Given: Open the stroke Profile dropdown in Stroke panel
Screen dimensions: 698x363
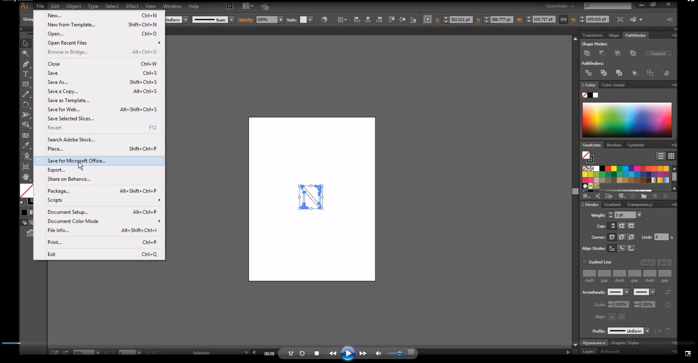Looking at the screenshot, I should 647,331.
